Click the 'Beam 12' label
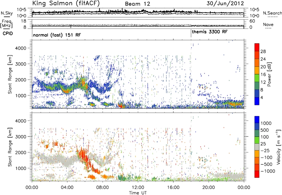 [137, 4]
